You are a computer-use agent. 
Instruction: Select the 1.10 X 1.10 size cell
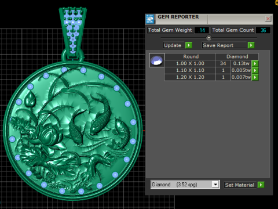tap(190, 70)
